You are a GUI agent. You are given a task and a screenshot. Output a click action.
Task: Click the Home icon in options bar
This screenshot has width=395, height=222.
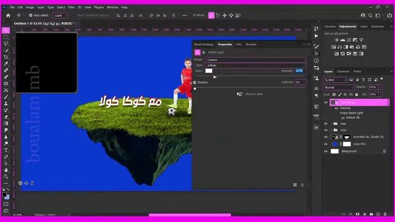coord(8,15)
